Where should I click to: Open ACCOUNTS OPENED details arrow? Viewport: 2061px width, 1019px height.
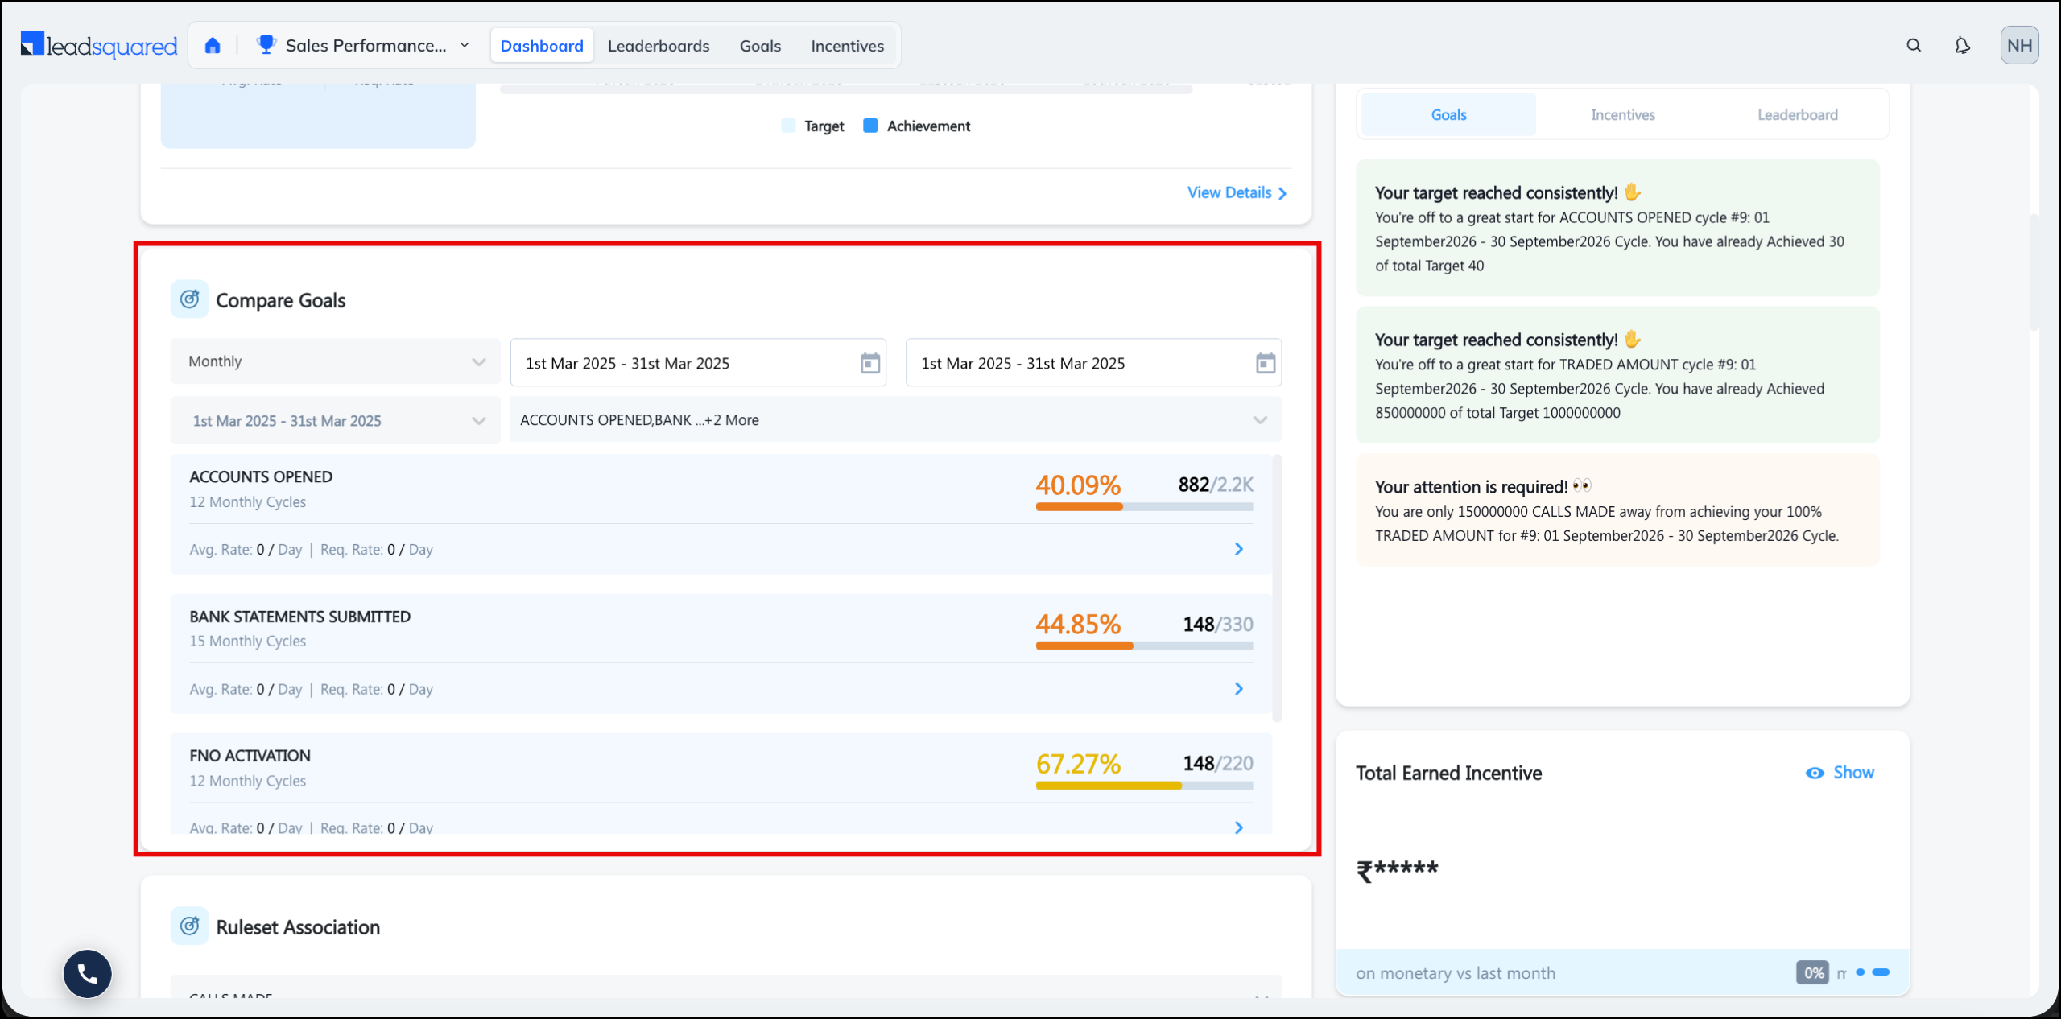coord(1239,549)
